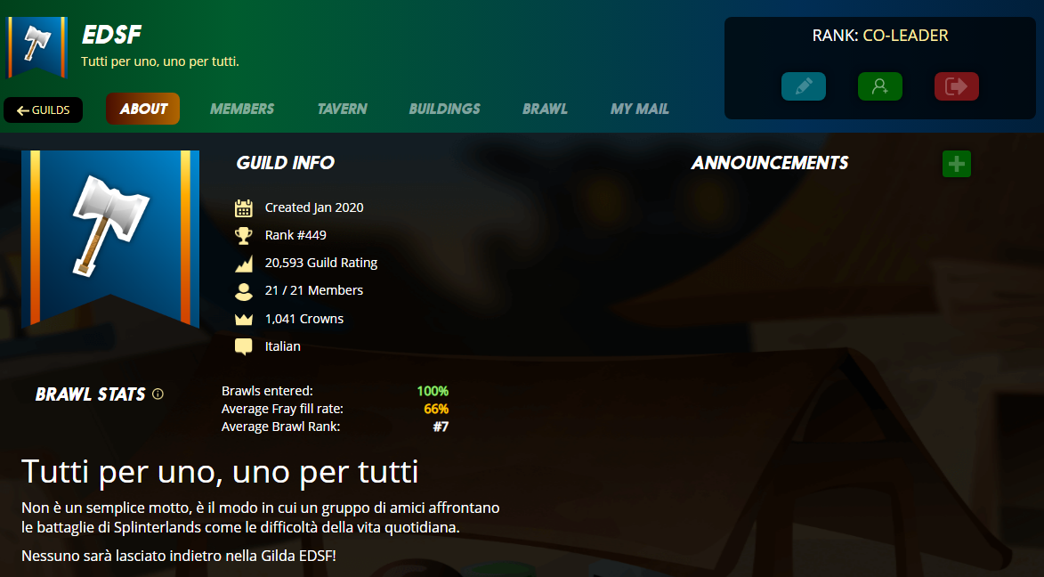This screenshot has height=577, width=1044.
Task: Click the 1,041 Crowns text
Action: [304, 319]
